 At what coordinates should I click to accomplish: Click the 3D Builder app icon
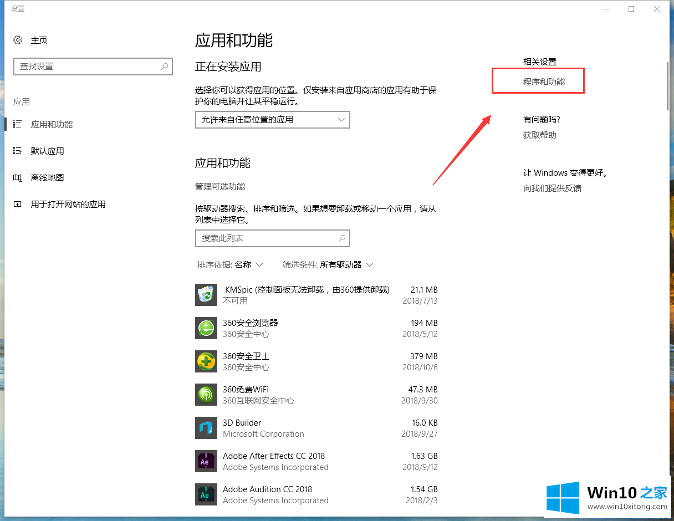(206, 428)
